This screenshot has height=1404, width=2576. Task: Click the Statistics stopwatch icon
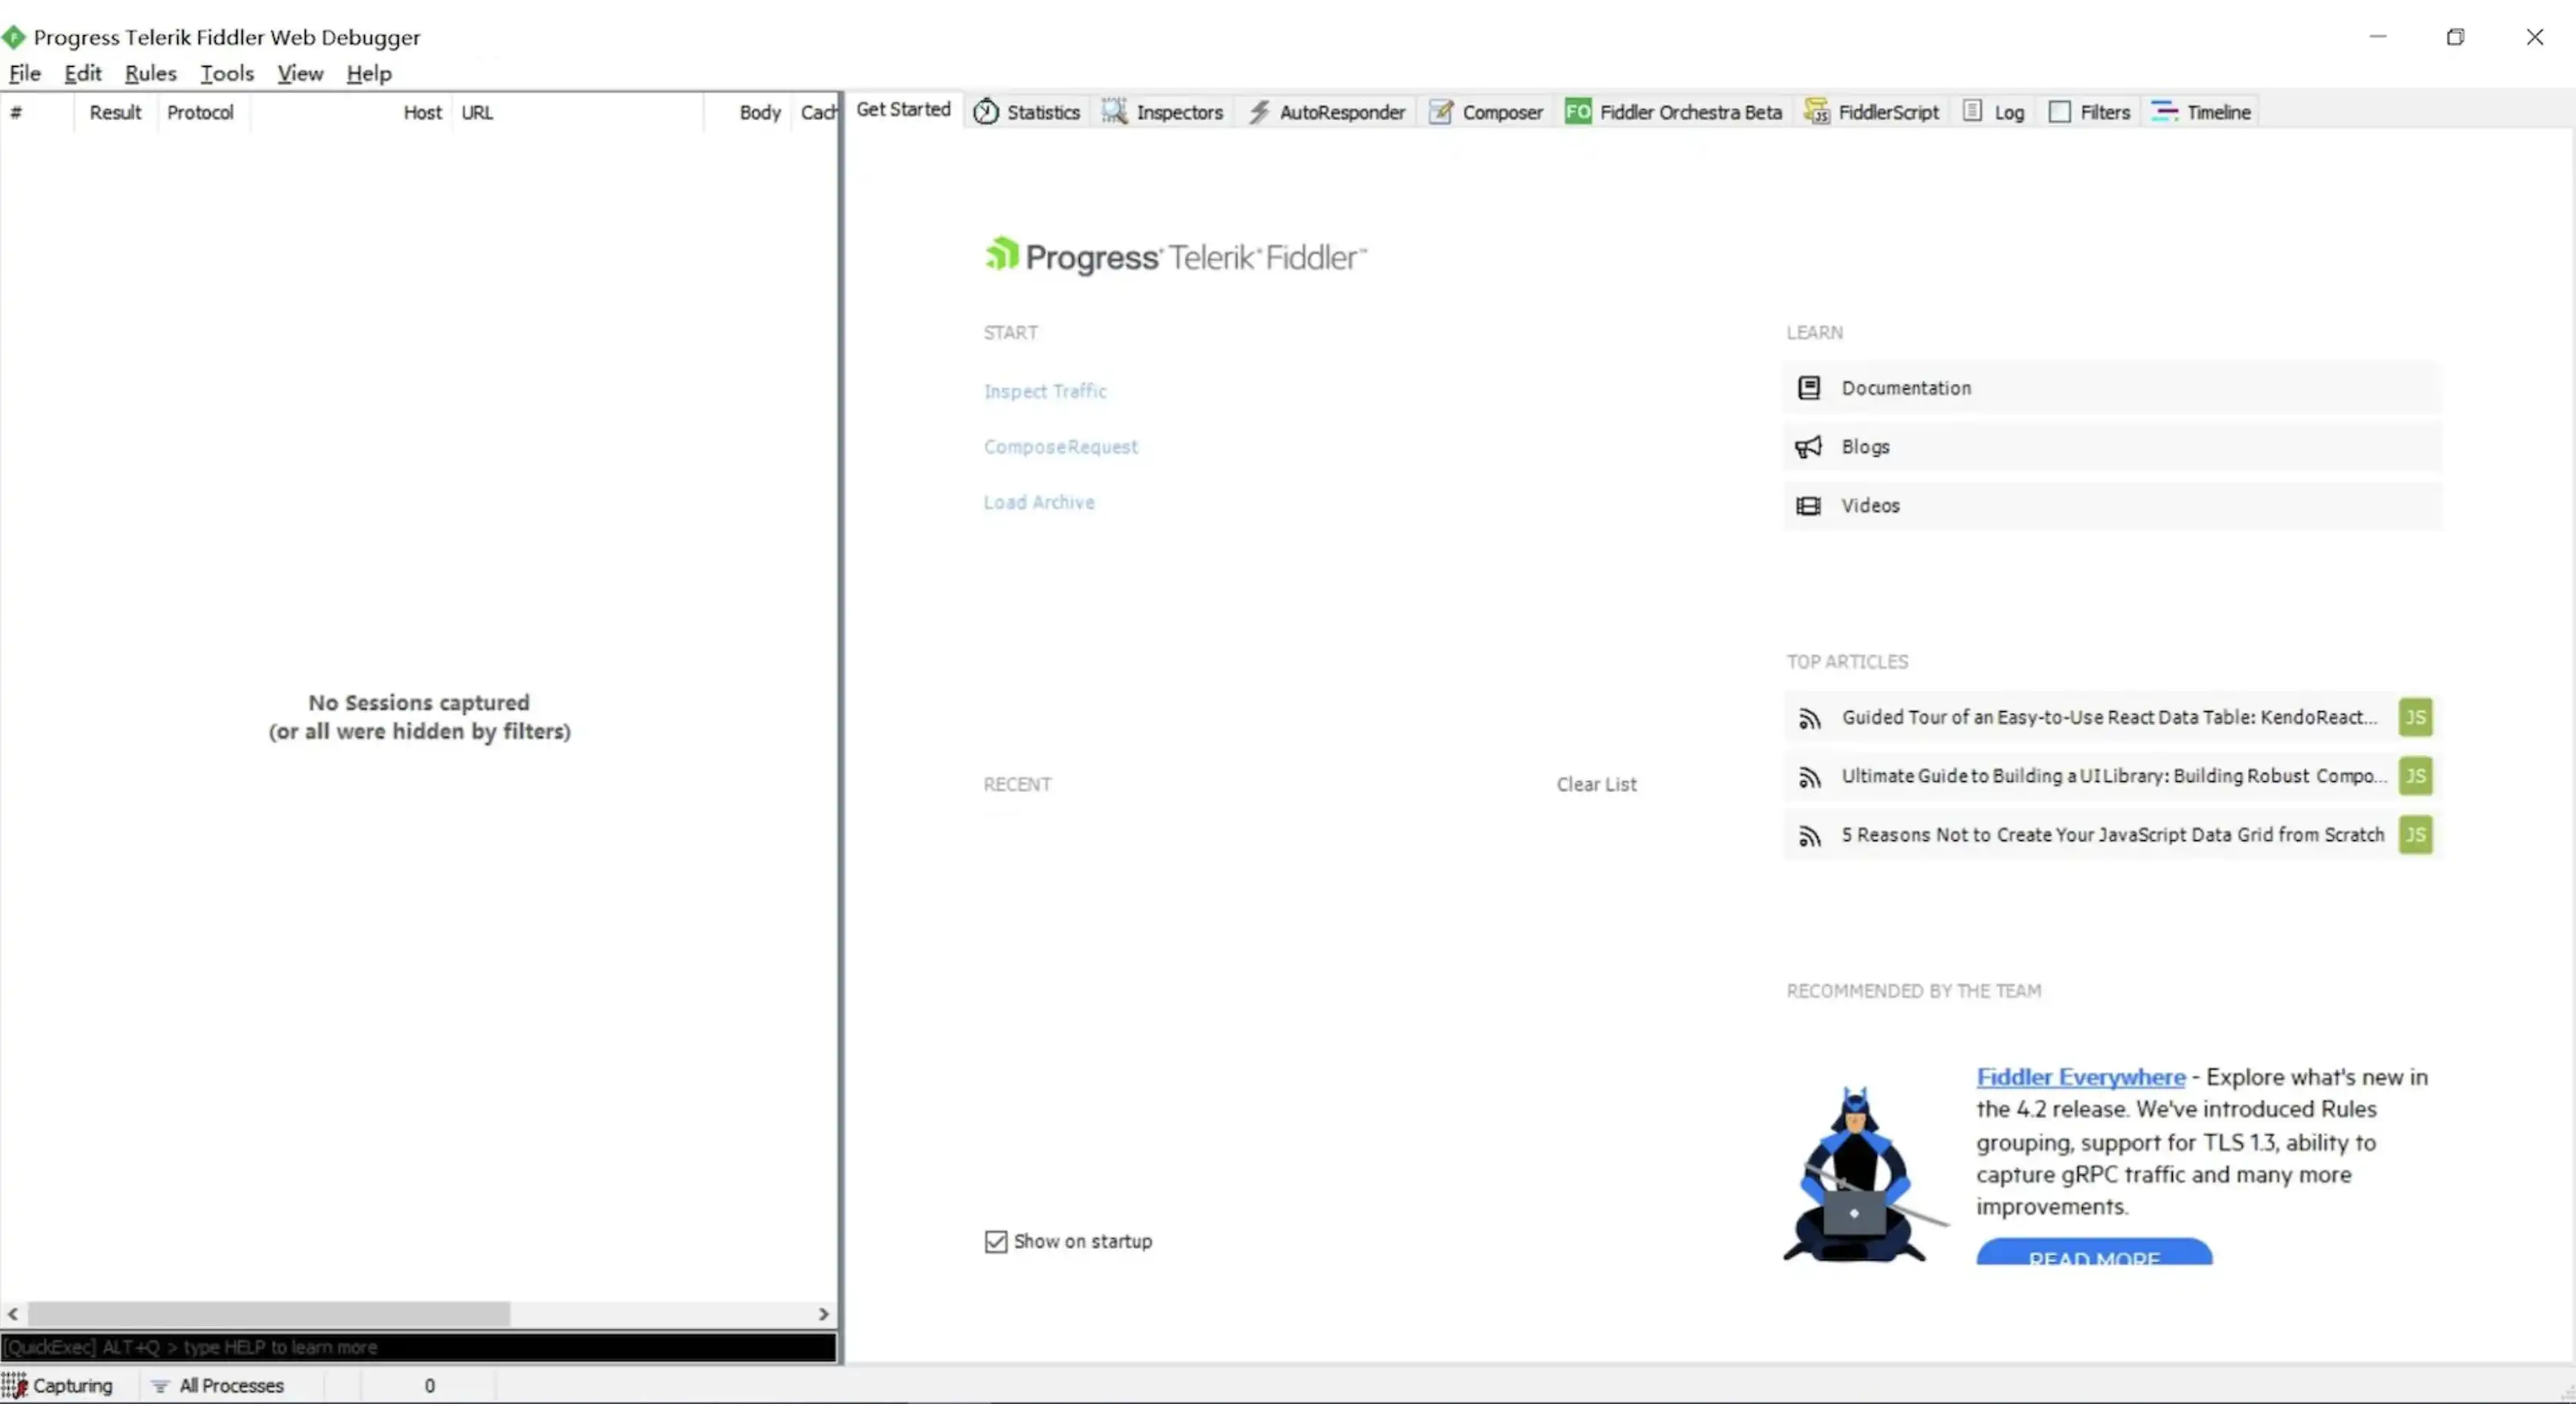coord(986,112)
